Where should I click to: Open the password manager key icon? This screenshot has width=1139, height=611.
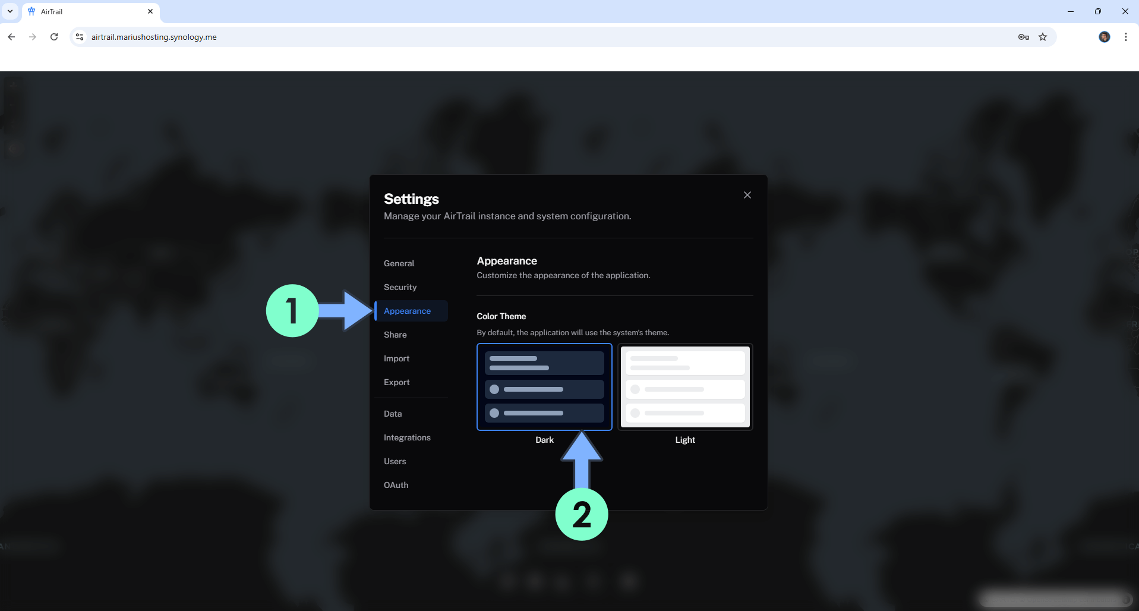point(1023,37)
